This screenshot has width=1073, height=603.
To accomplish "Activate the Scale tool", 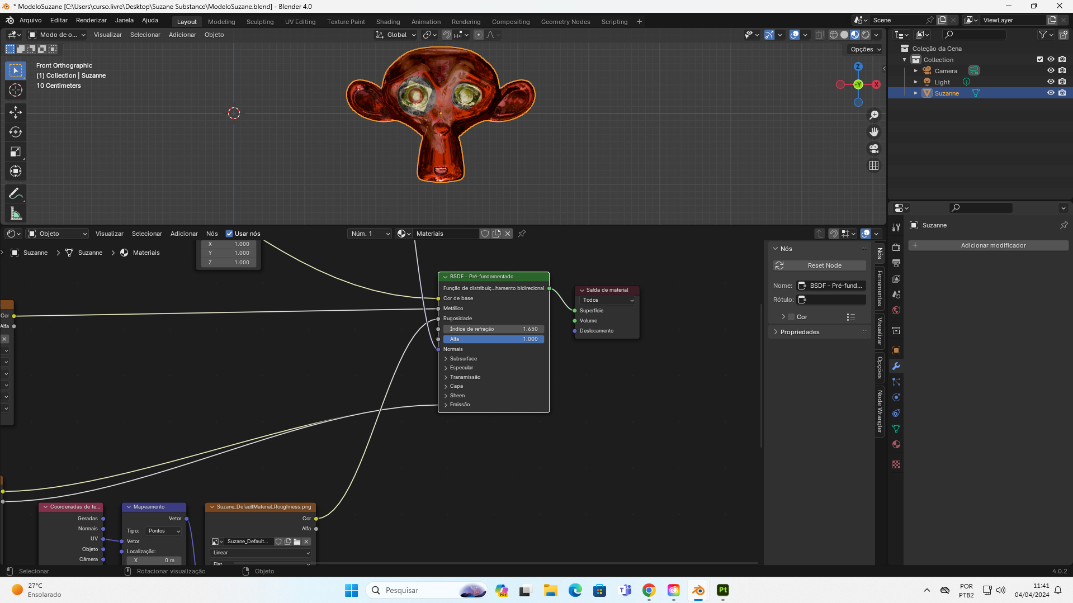I will (16, 151).
